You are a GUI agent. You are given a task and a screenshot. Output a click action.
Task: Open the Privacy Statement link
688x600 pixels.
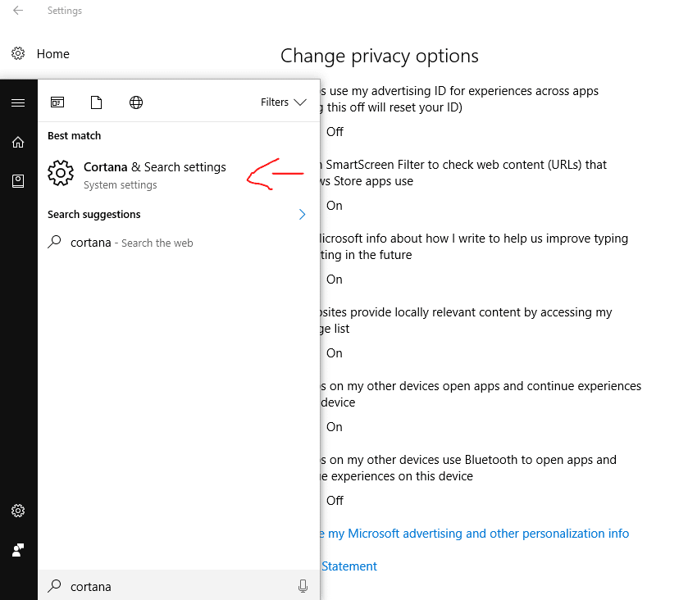349,566
